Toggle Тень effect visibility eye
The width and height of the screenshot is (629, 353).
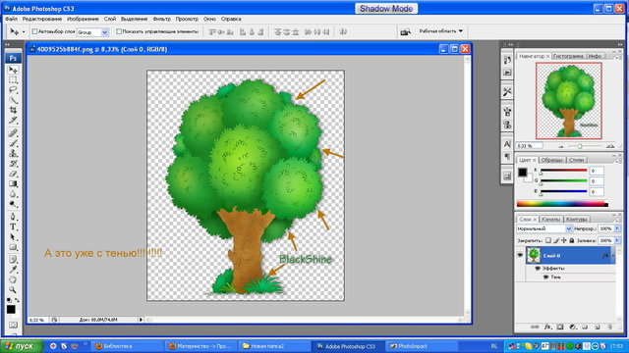point(545,277)
